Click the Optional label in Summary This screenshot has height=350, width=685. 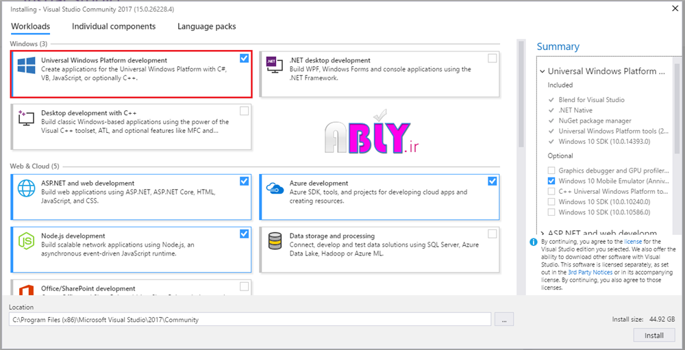560,156
